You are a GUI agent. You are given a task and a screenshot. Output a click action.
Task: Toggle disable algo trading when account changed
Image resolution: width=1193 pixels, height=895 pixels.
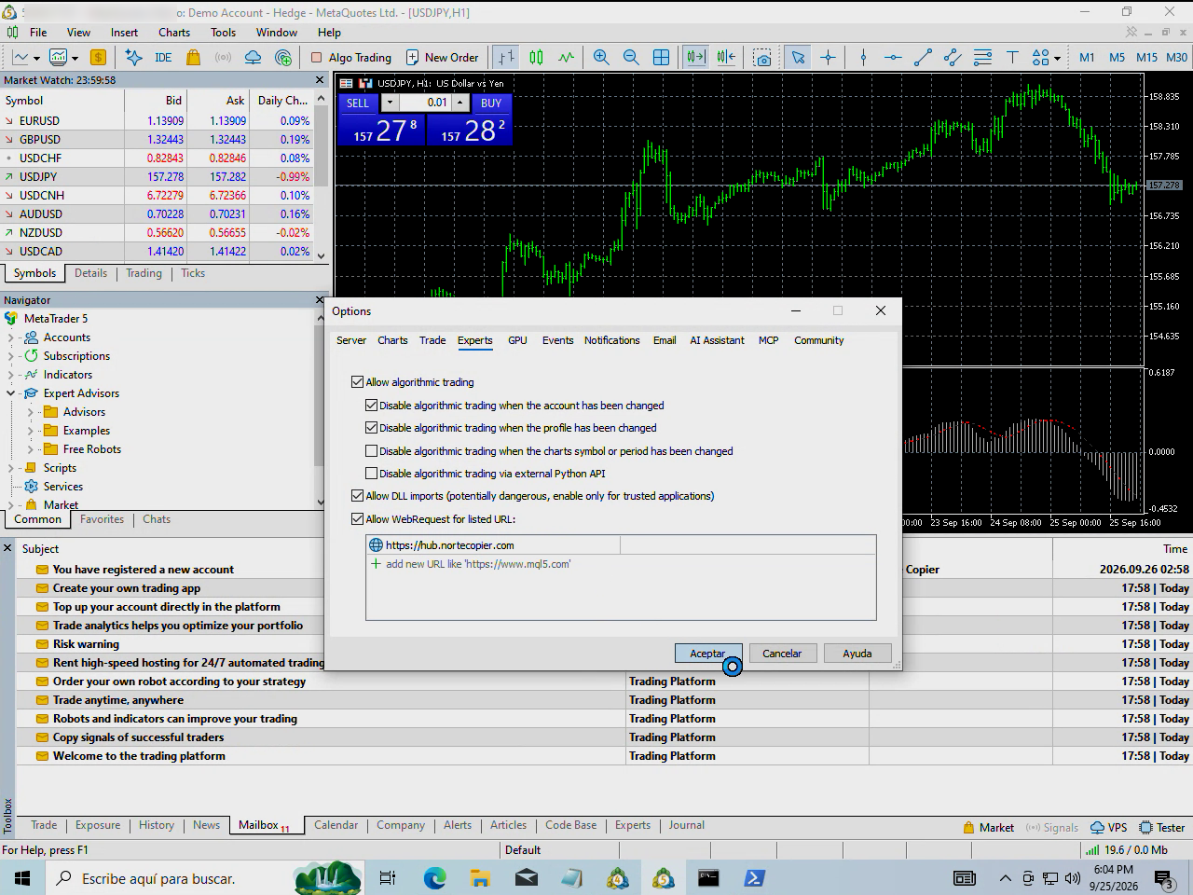[x=371, y=406]
